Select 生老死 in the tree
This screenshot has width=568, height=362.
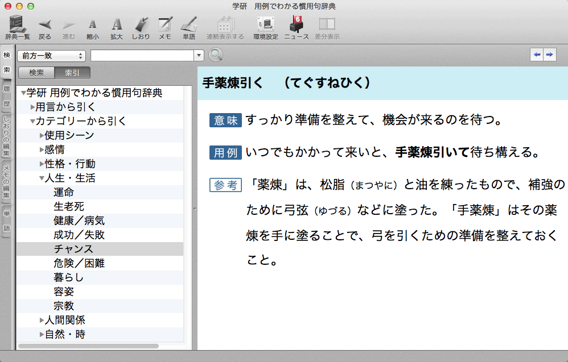click(x=69, y=206)
